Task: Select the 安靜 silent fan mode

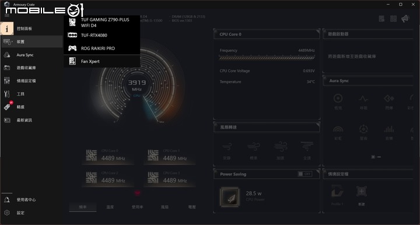Action: point(227,151)
